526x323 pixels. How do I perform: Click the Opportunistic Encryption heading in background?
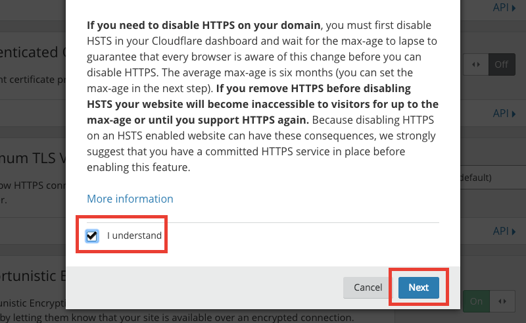33,276
